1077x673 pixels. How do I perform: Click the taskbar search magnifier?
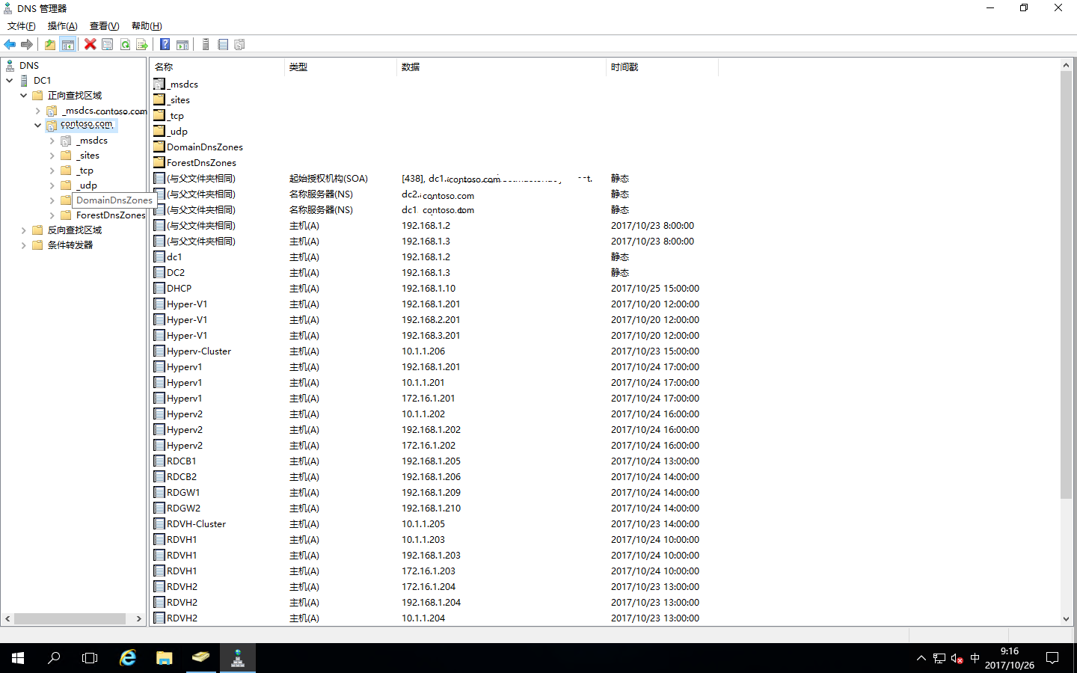click(54, 658)
